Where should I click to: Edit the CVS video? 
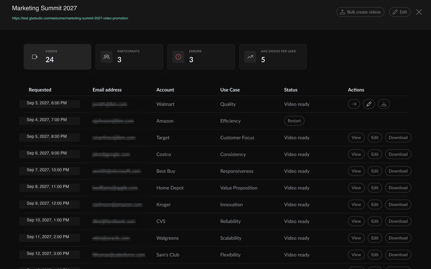point(375,221)
